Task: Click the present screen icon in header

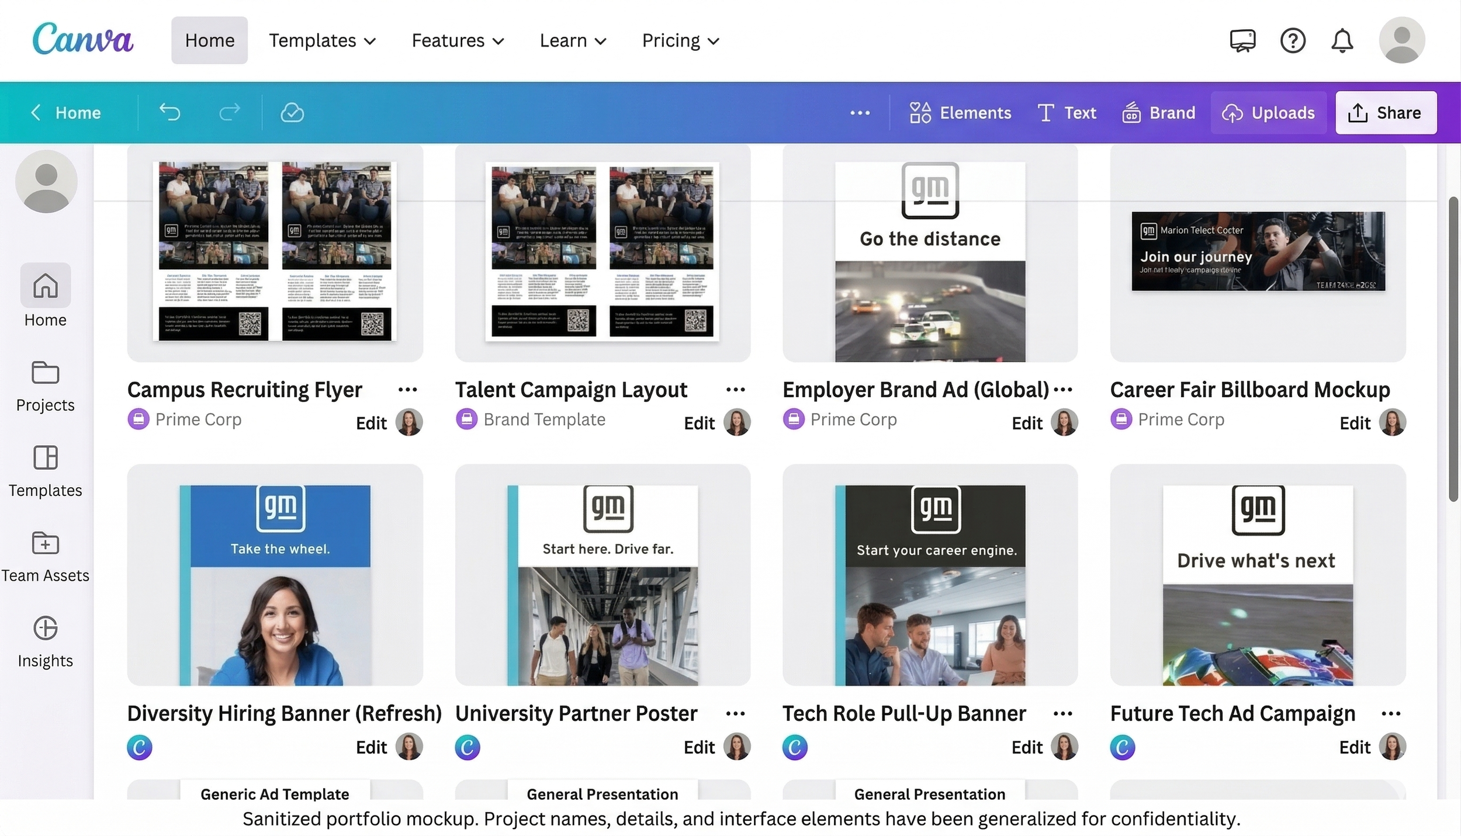Action: pos(1242,41)
